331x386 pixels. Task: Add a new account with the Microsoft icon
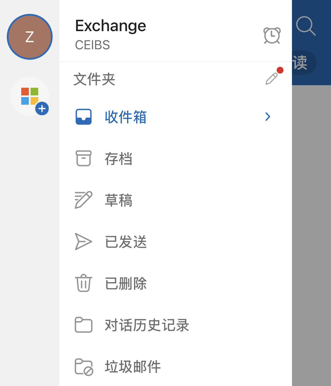pos(30,97)
